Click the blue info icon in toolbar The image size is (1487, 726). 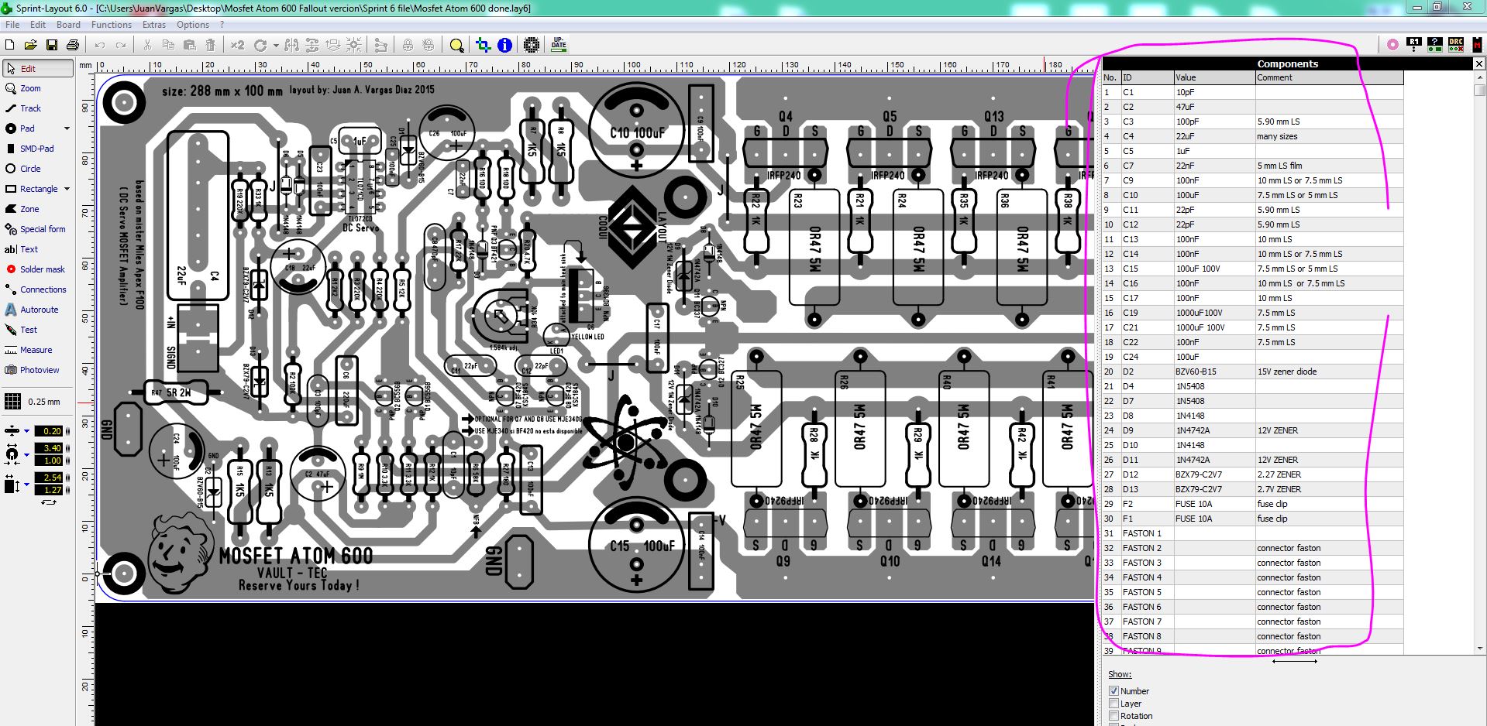click(504, 45)
